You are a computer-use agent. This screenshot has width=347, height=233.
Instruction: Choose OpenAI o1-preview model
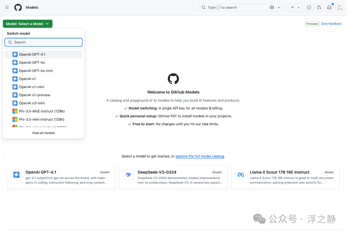(43, 95)
